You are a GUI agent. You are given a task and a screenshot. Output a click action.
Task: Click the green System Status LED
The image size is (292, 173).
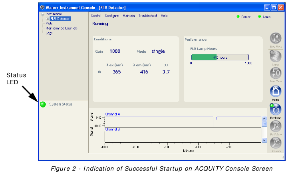pyautogui.click(x=43, y=104)
